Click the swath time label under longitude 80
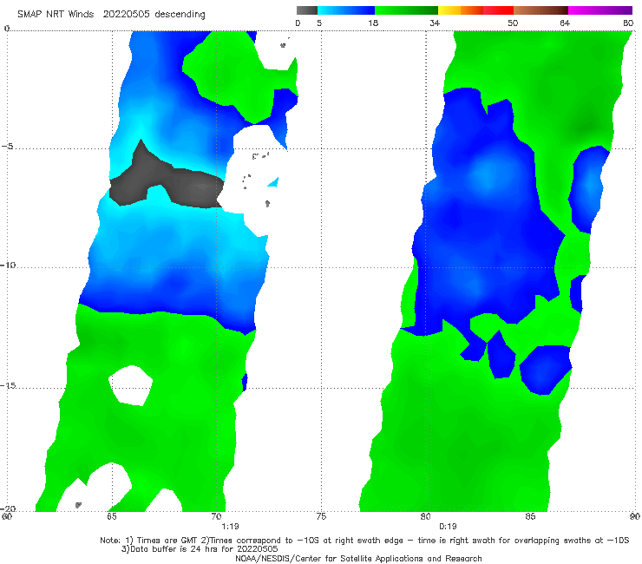The width and height of the screenshot is (642, 564). (448, 527)
